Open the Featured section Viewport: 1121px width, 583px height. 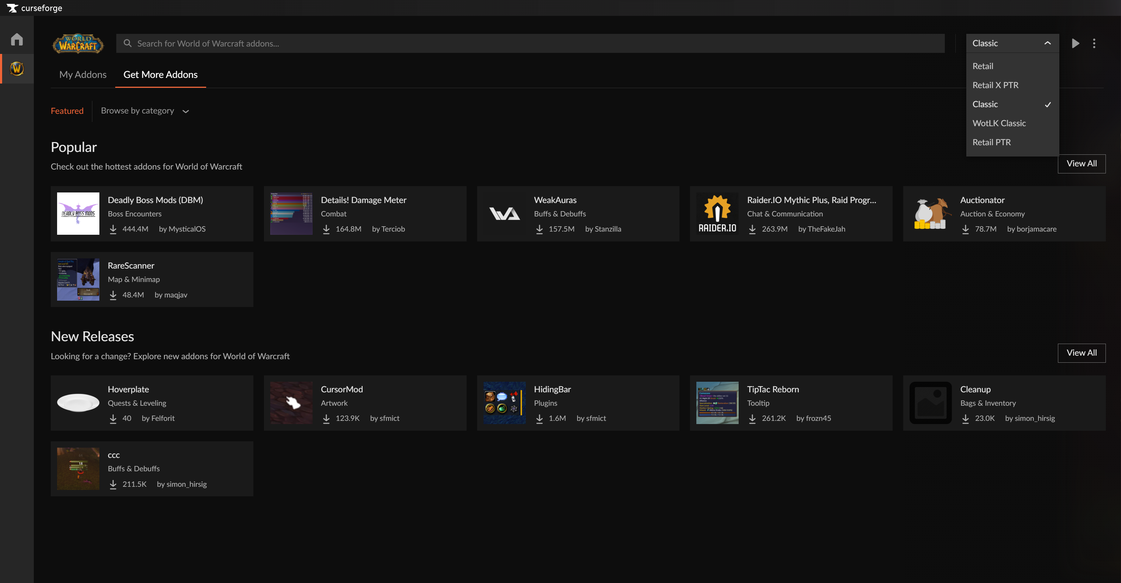pyautogui.click(x=67, y=111)
